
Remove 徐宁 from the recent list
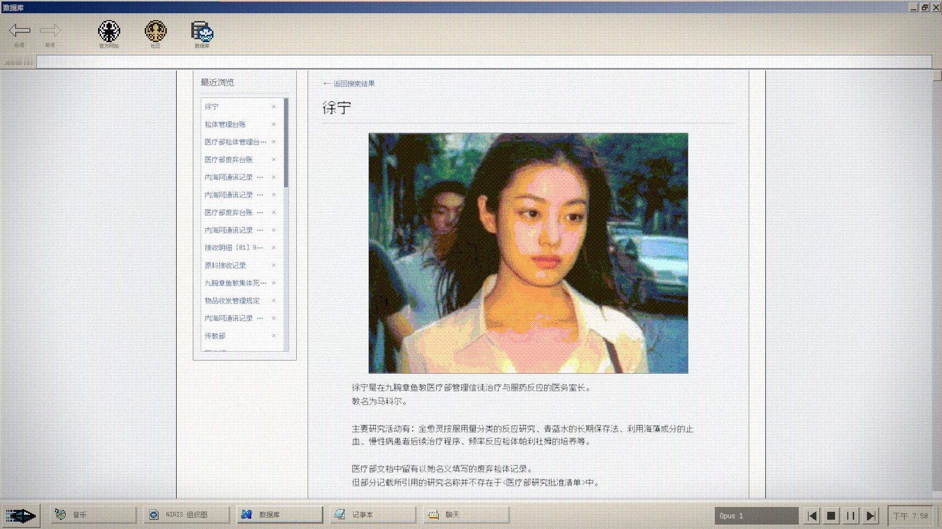pos(274,106)
